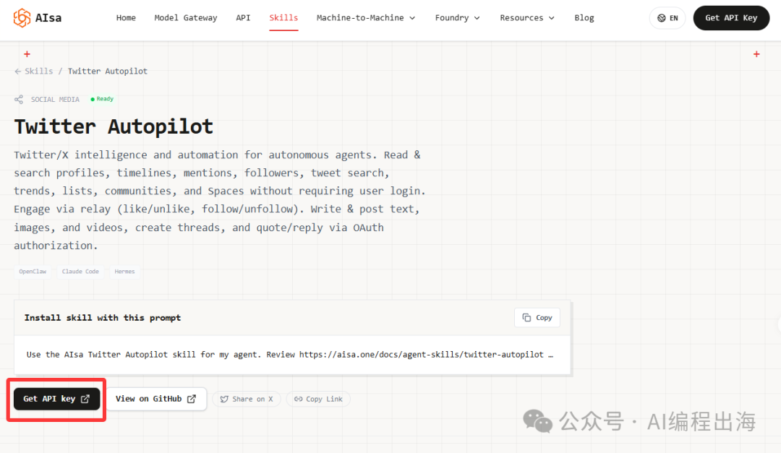
Task: Select the Skills tab in navigation
Action: [283, 18]
